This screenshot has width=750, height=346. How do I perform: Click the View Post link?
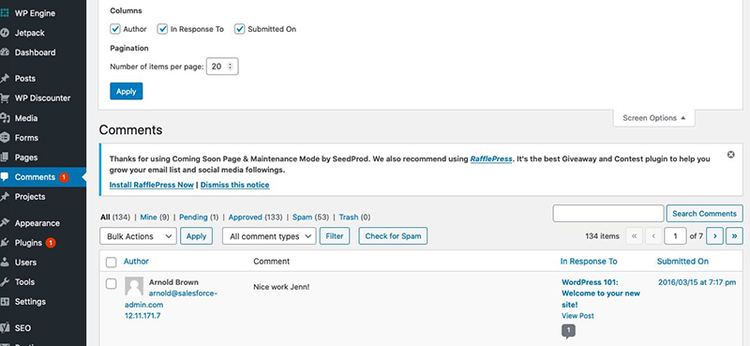click(x=577, y=316)
